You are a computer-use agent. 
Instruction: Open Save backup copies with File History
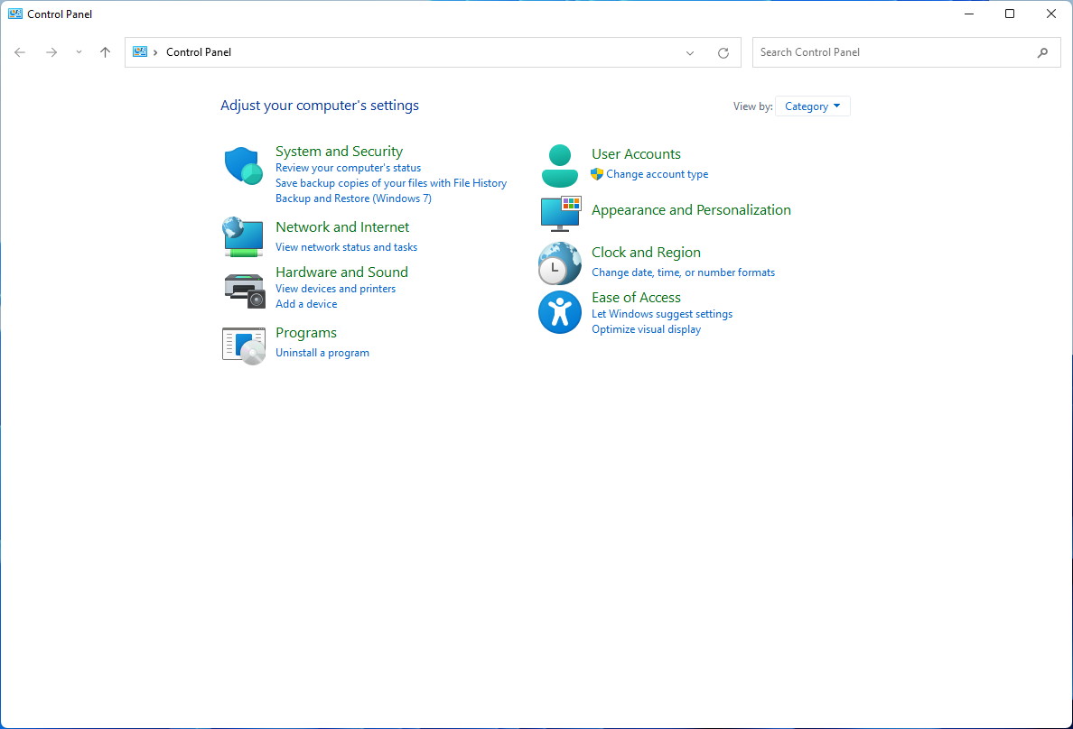(x=391, y=183)
